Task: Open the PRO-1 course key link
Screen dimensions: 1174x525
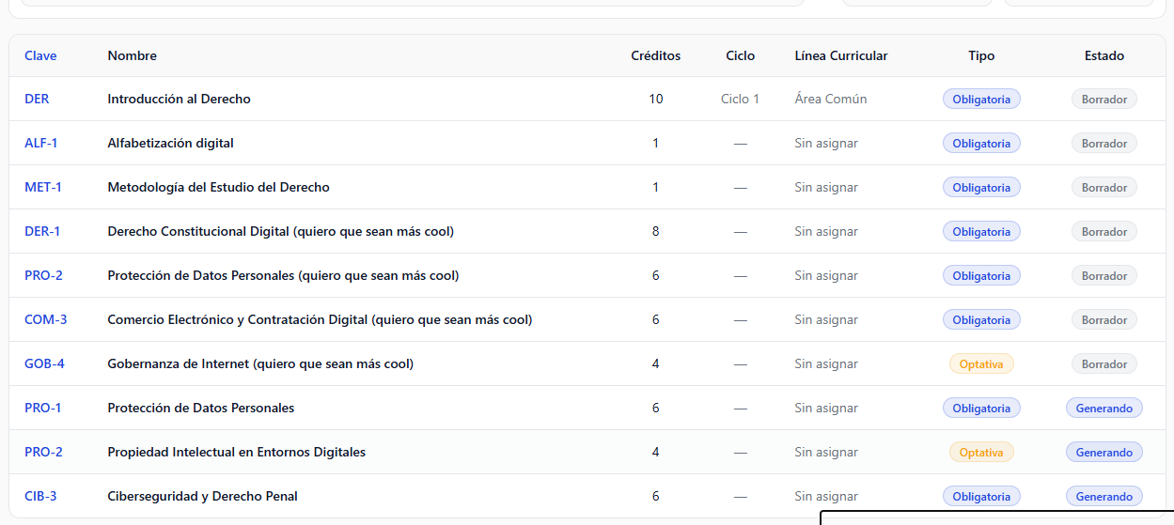Action: pos(43,408)
